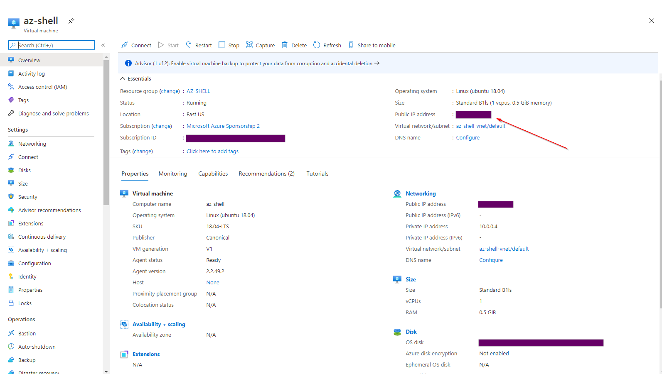Collapse the Essentials section
Screen dimensions: 662x374
click(x=135, y=78)
